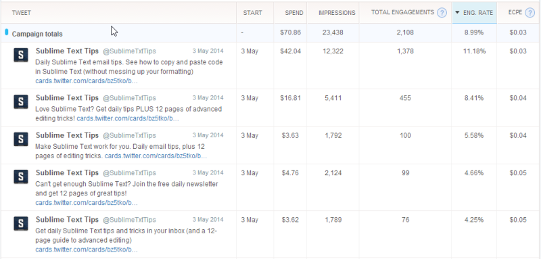Screen dimensions: 541x259
Task: Sort by the Spend column header
Action: tap(294, 13)
